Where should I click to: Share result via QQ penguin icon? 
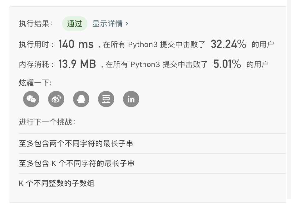point(81,99)
